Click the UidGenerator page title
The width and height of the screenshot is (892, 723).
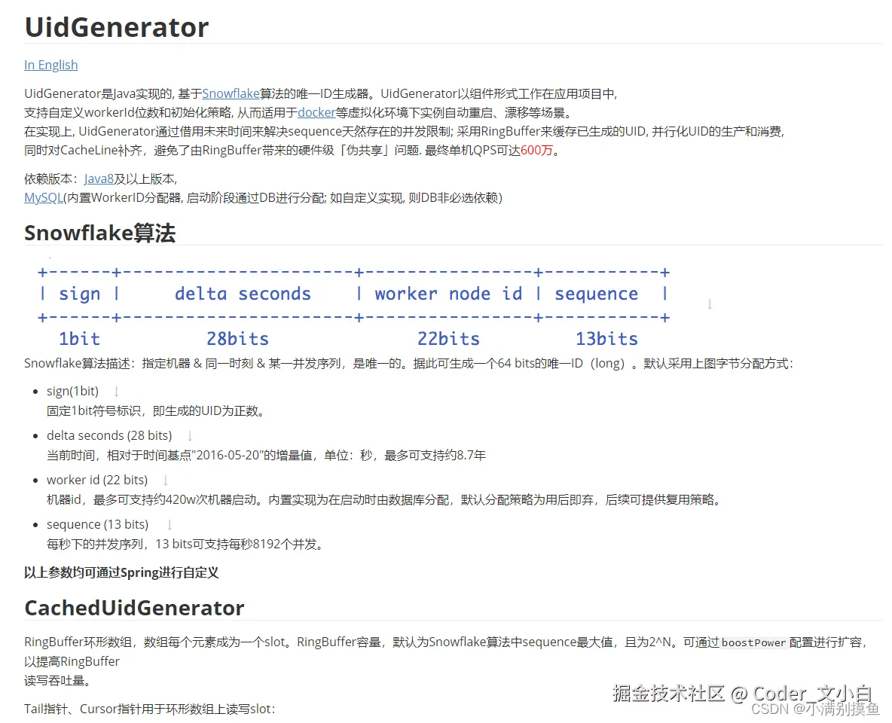point(116,27)
